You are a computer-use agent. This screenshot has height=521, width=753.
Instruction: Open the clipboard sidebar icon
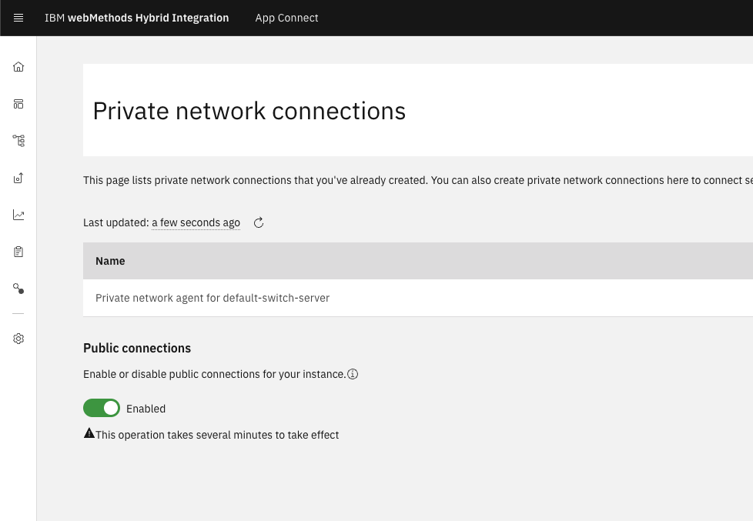(x=18, y=252)
